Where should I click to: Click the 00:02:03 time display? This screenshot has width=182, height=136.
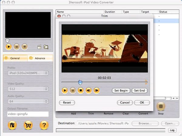104,78
